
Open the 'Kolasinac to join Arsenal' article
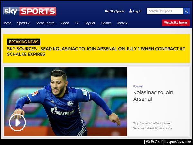[153, 96]
